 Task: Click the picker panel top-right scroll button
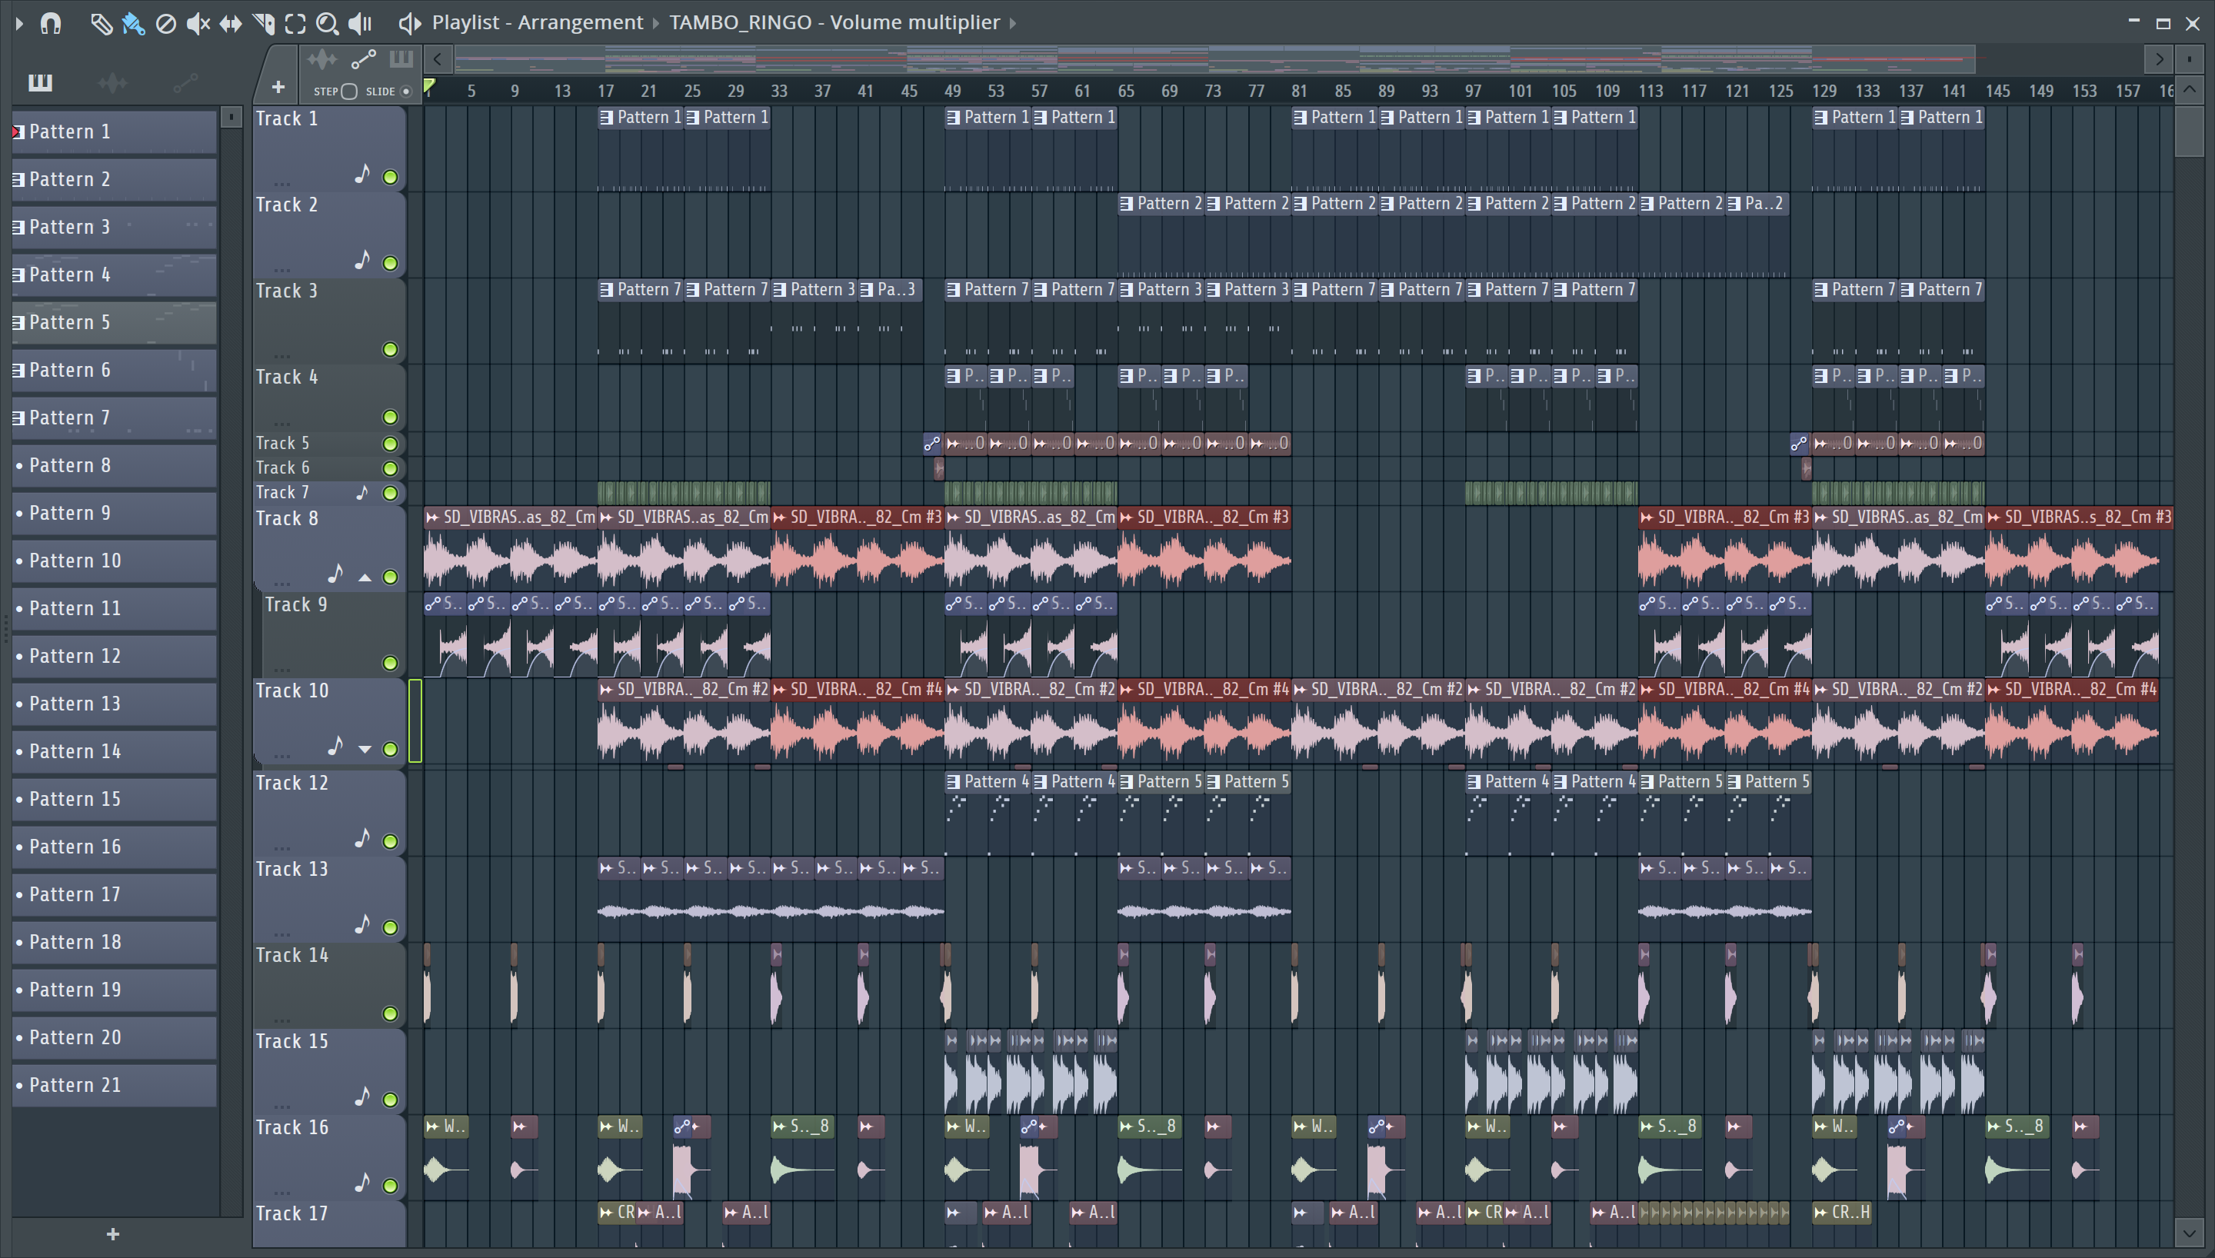(x=231, y=117)
